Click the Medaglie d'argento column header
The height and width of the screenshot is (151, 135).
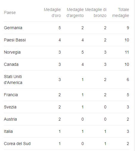(x=75, y=13)
